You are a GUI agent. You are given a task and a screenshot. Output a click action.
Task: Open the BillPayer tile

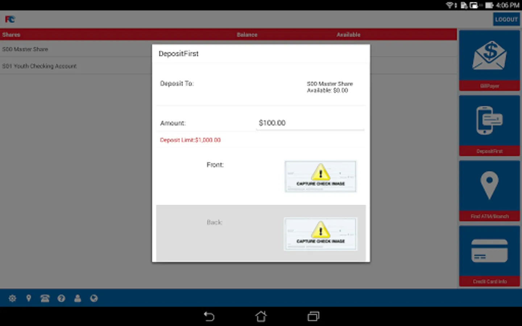click(489, 60)
